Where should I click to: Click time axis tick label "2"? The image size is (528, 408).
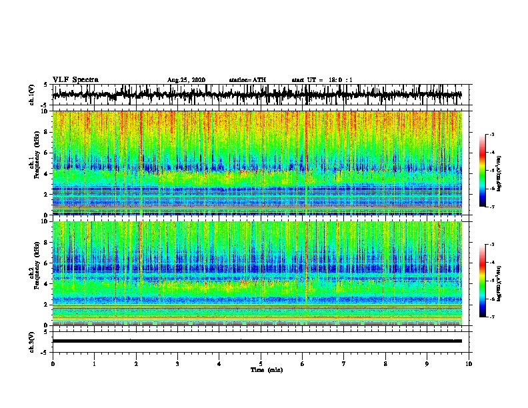(136, 364)
